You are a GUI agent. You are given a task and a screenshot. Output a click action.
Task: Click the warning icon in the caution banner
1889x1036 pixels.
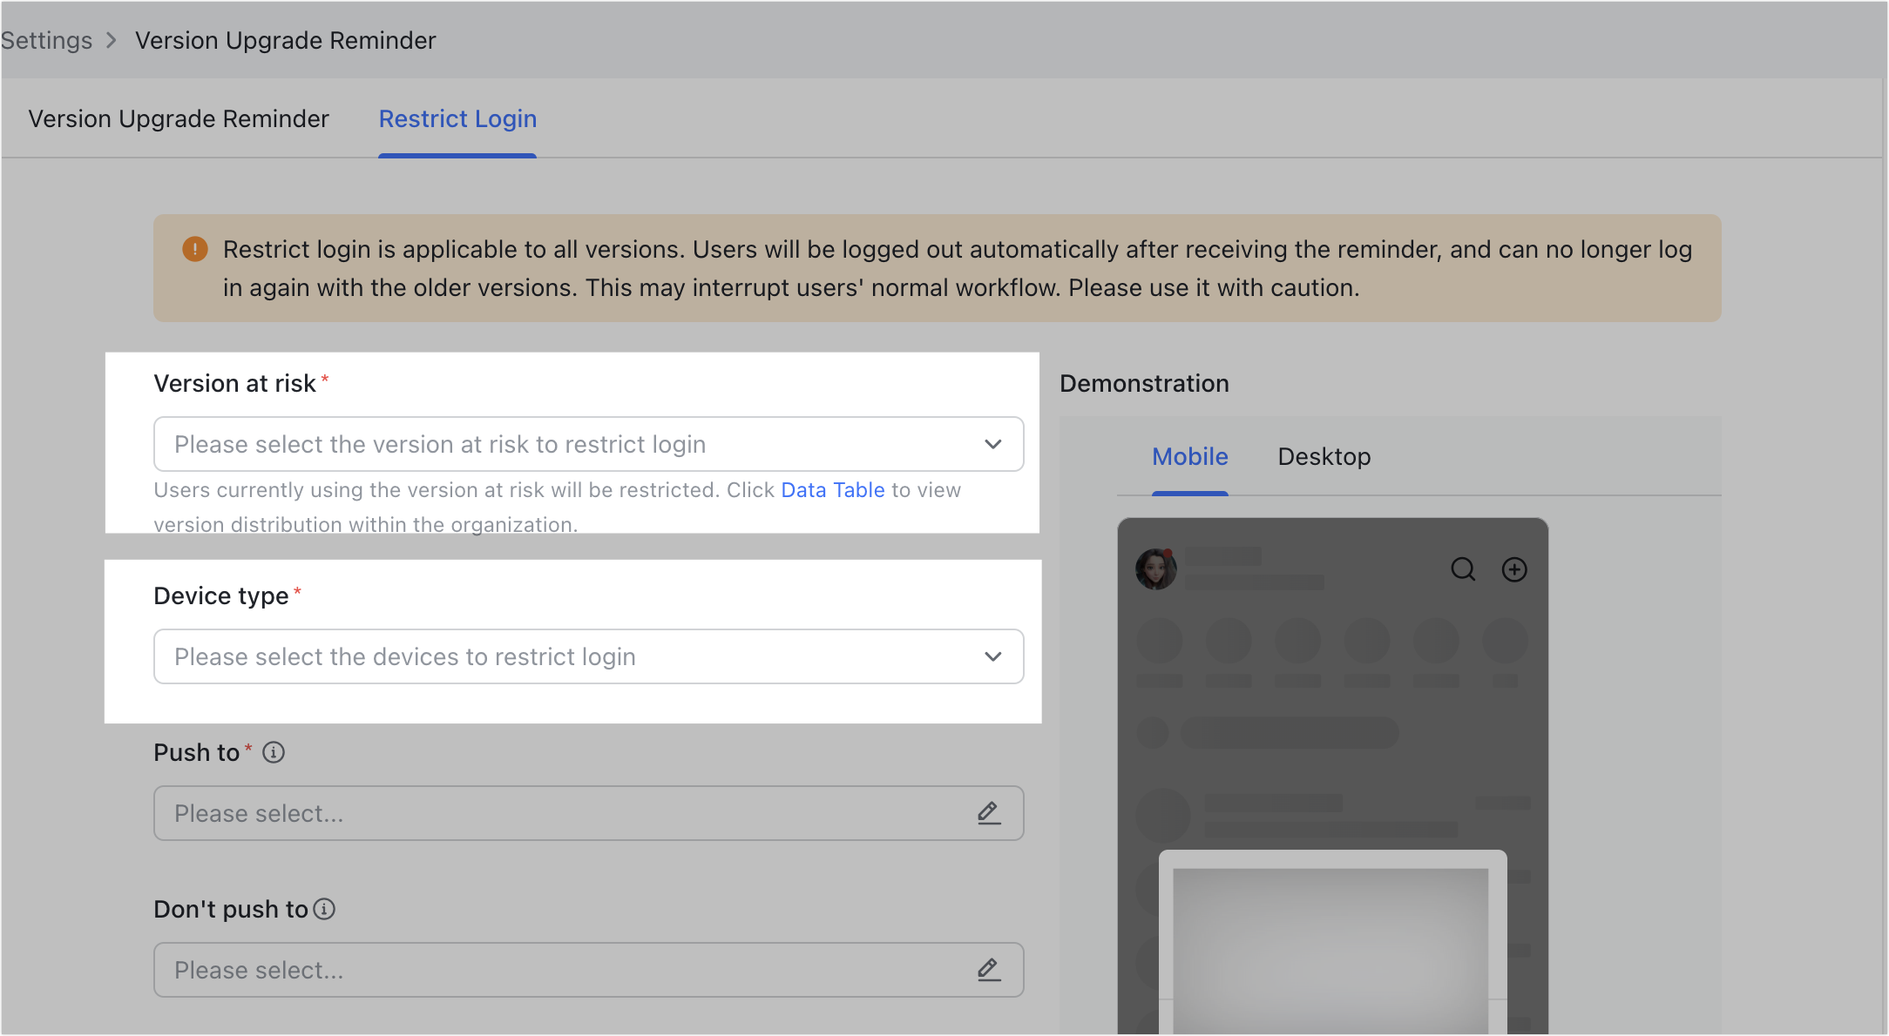click(195, 249)
